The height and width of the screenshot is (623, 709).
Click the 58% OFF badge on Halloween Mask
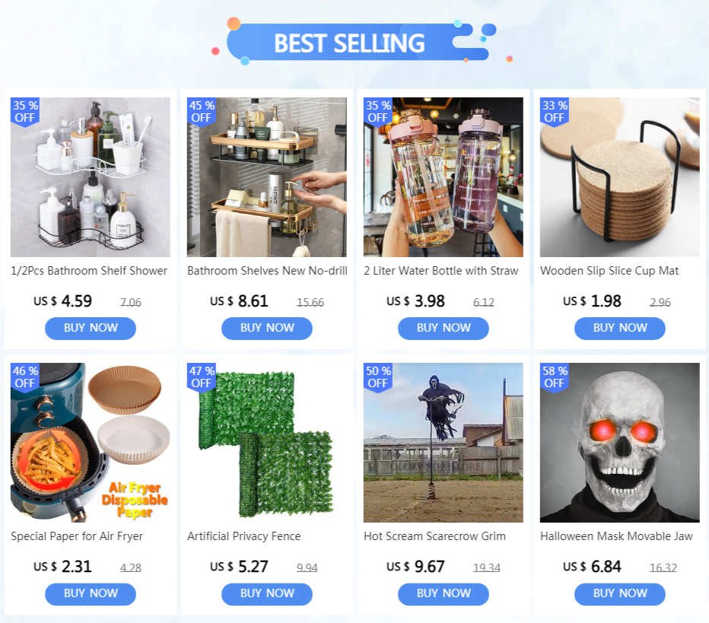[x=555, y=377]
